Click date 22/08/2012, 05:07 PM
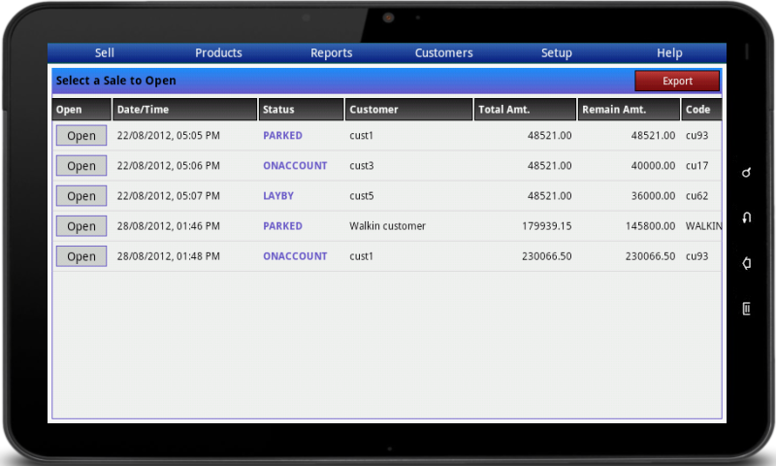 168,195
